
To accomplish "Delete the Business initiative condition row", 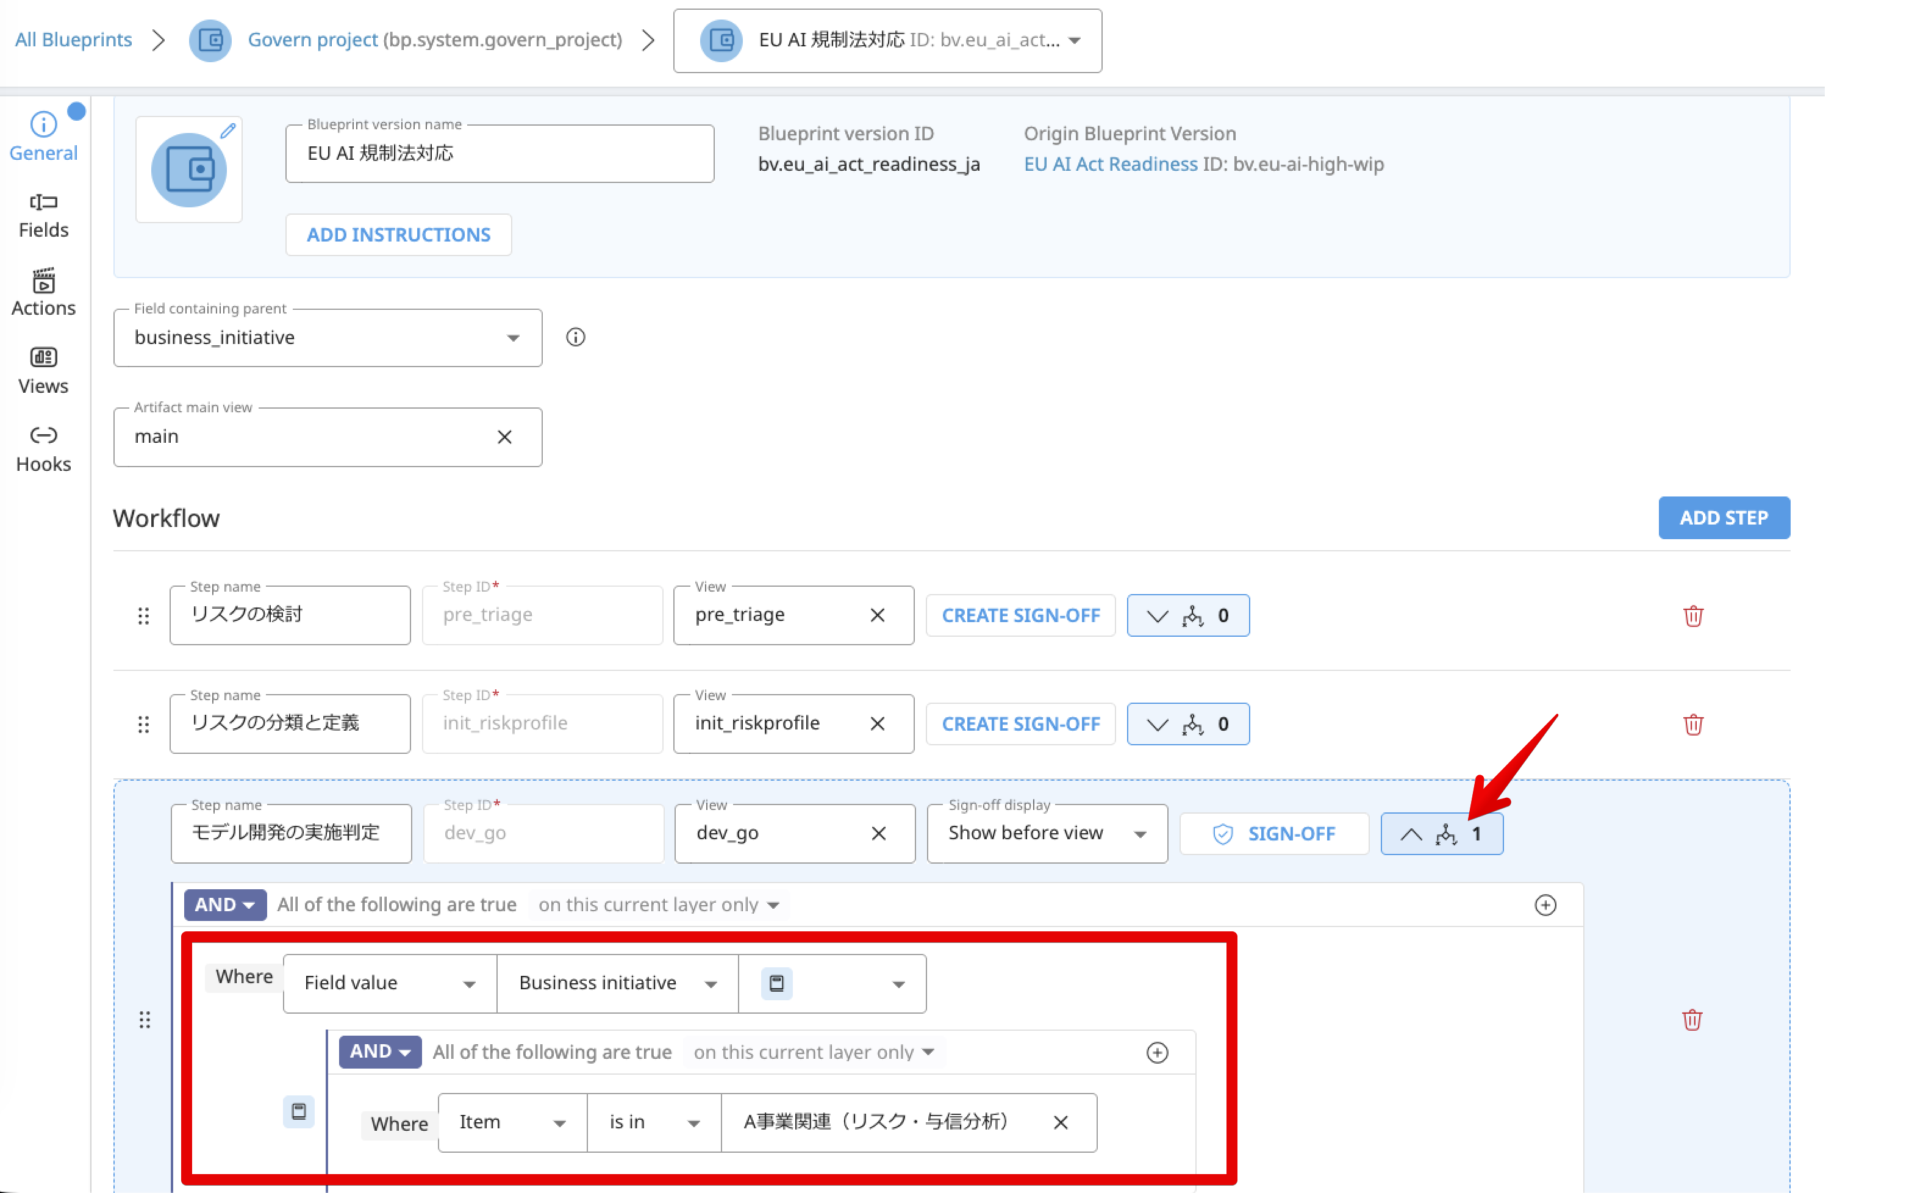I will tap(1692, 1019).
